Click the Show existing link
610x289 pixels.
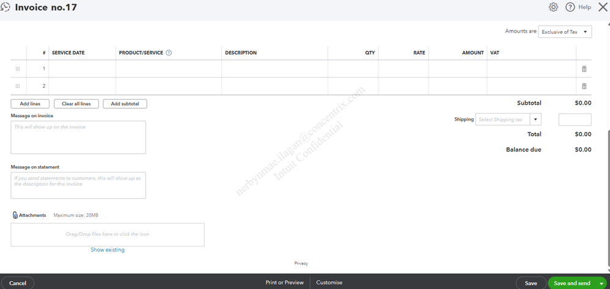(108, 250)
